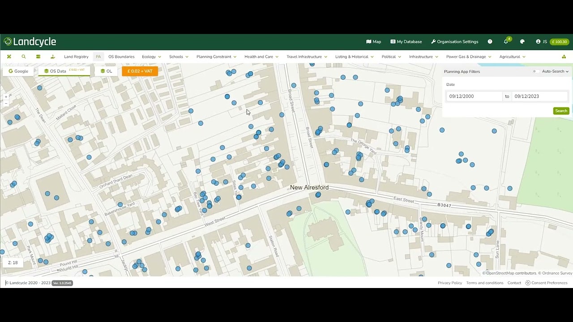
Task: Open the Privacy Policy link
Action: point(450,283)
